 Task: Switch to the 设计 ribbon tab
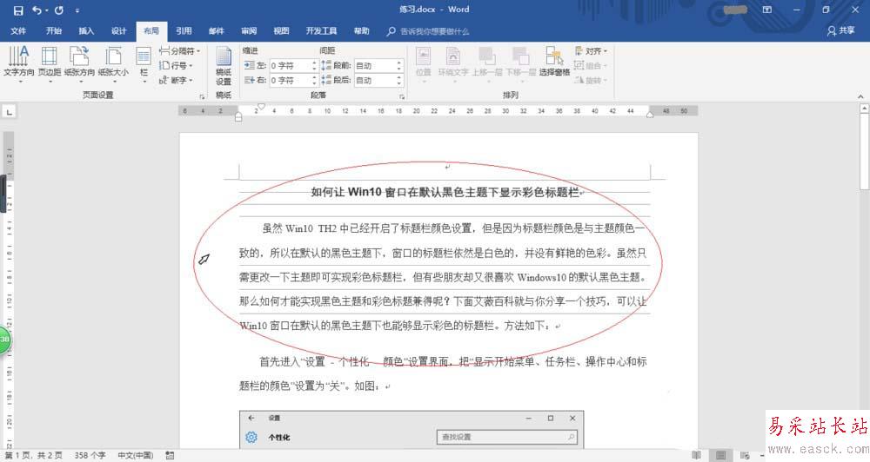point(118,31)
